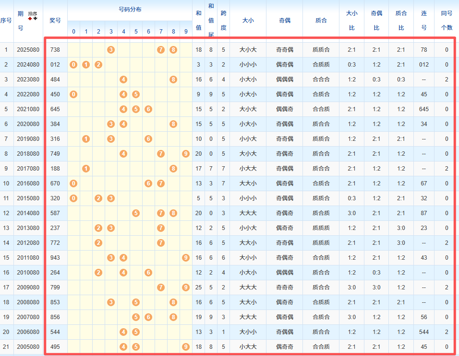Click orange ball 2 in row 2015080

coord(98,198)
